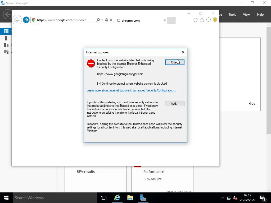The width and height of the screenshot is (271, 203).
Task: Click the network icon in system tray
Action: pos(229,198)
